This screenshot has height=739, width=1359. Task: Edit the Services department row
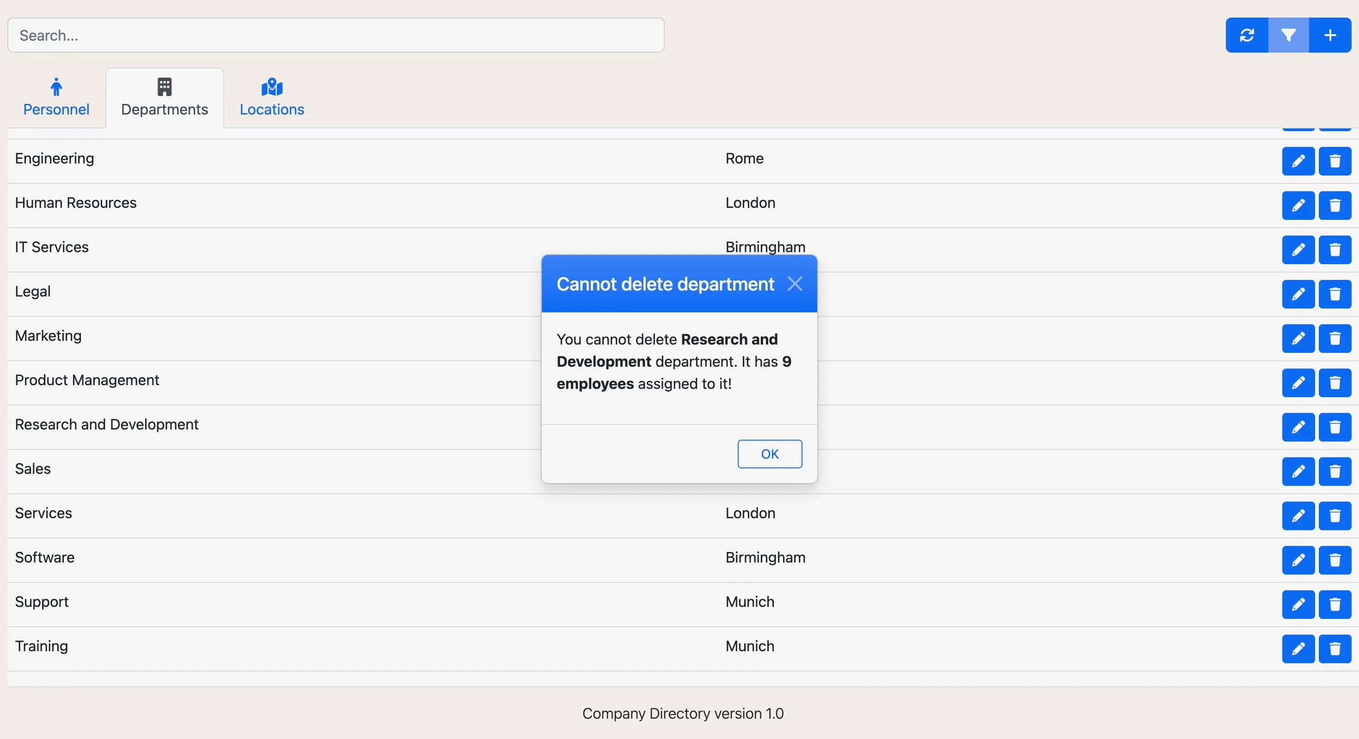coord(1298,516)
